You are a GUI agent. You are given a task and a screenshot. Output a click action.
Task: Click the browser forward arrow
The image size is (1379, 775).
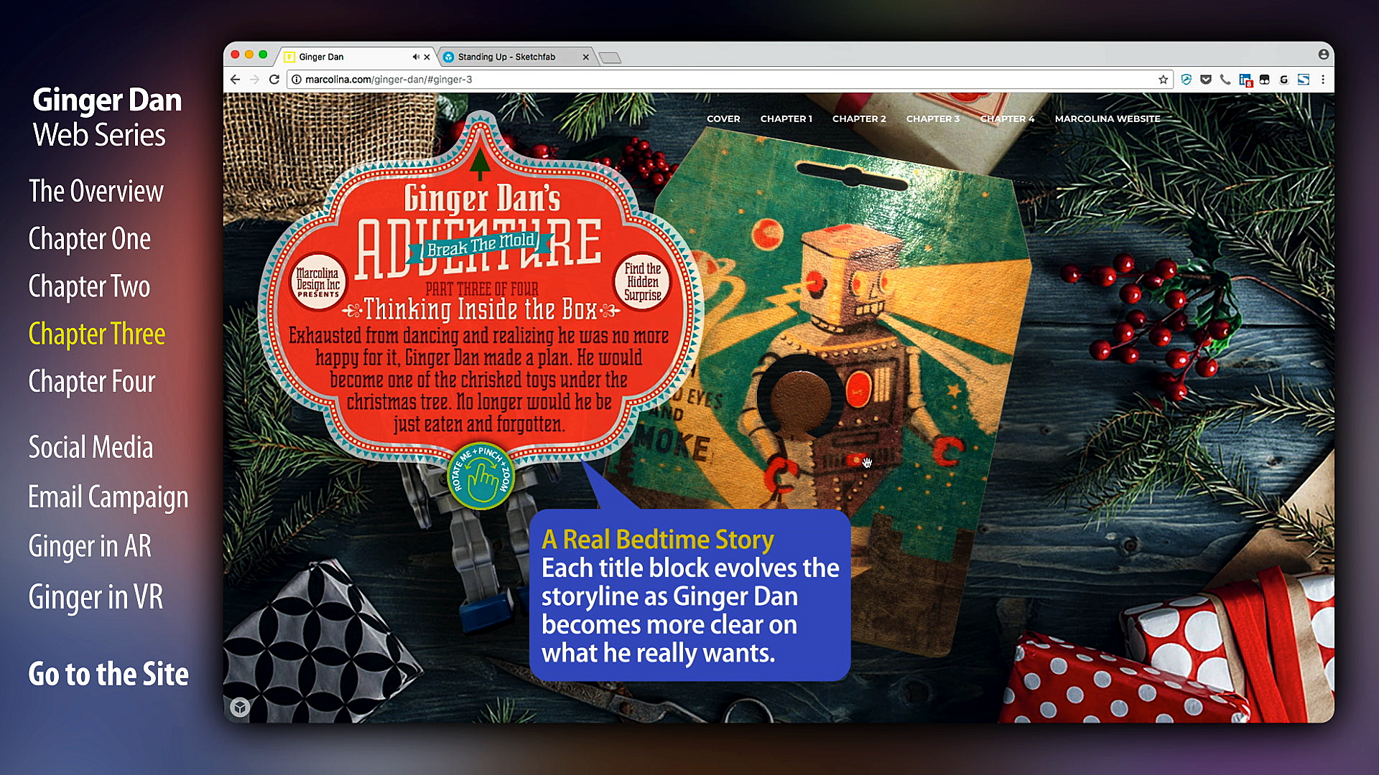point(254,80)
